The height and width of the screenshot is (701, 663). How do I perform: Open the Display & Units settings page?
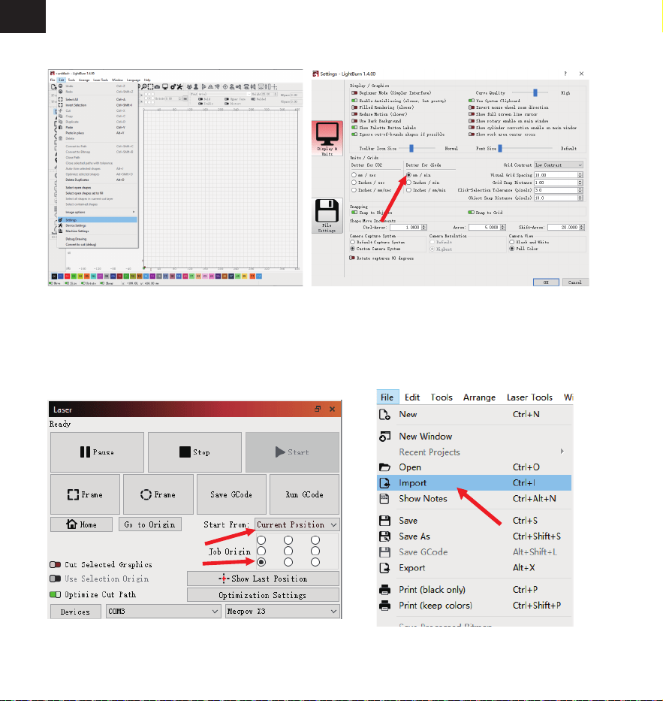pyautogui.click(x=327, y=138)
